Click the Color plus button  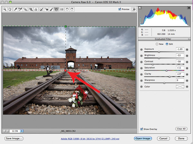point(187,87)
